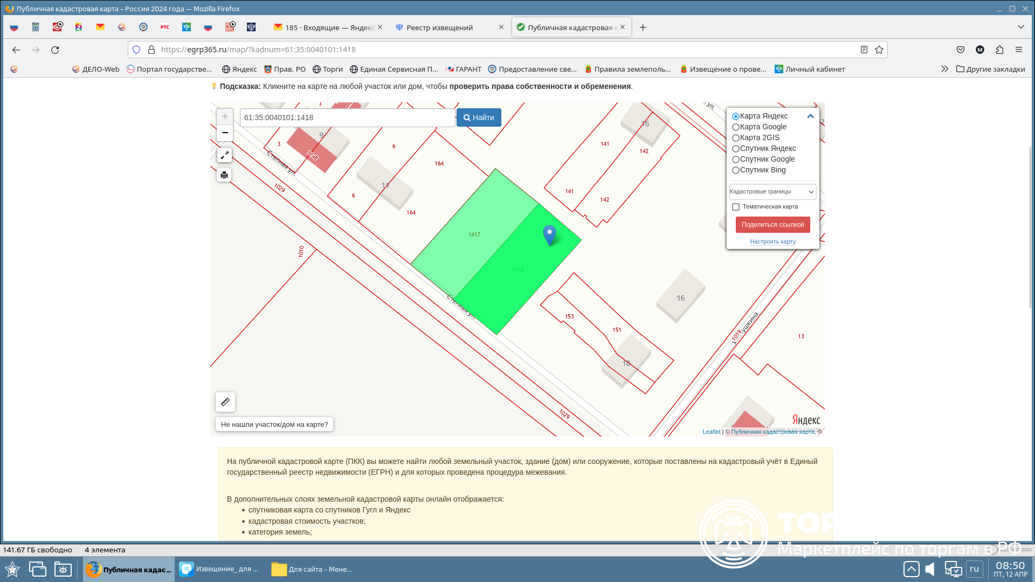The height and width of the screenshot is (582, 1035).
Task: Click the Найти search button
Action: coord(479,117)
